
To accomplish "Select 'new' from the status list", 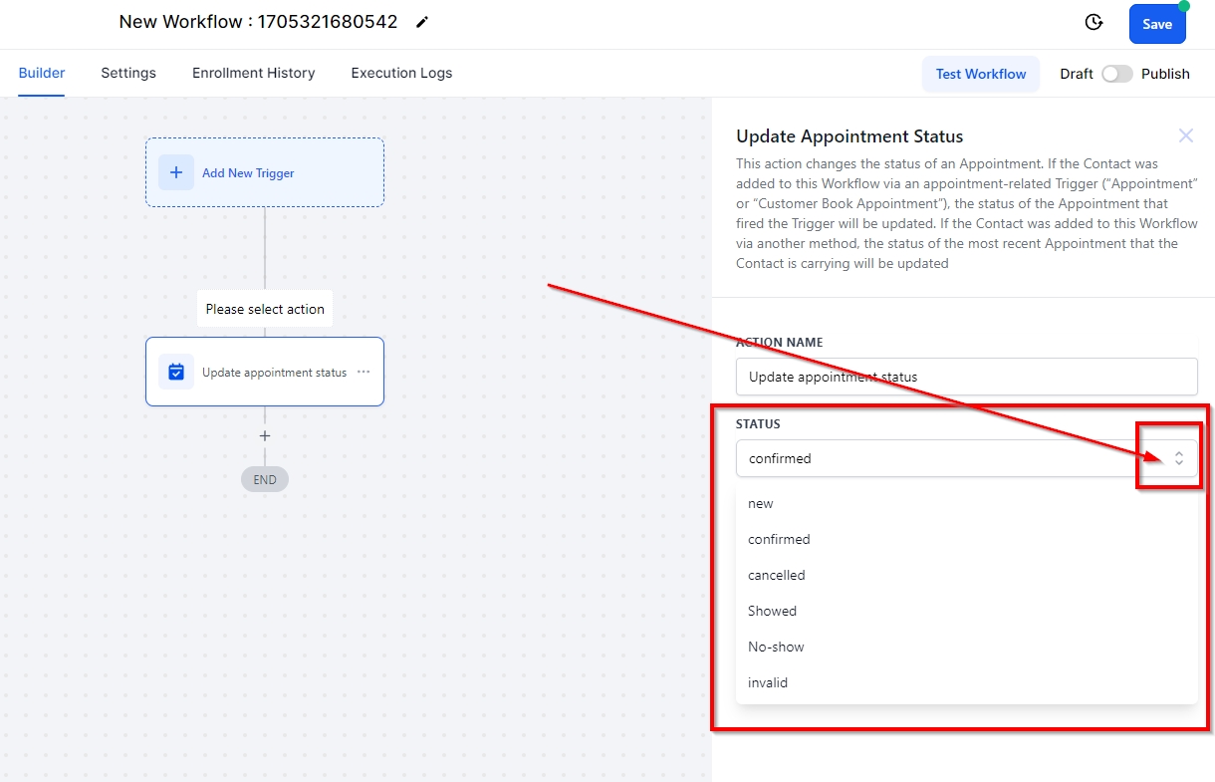I will (x=761, y=503).
